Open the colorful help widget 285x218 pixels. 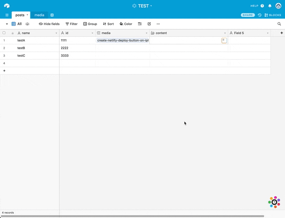pyautogui.click(x=274, y=202)
